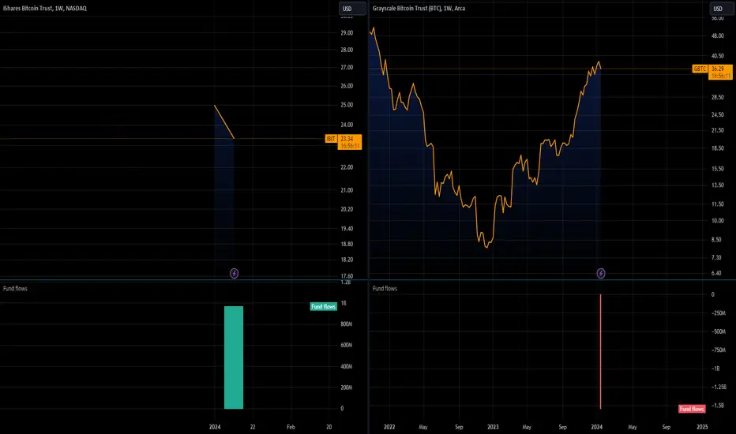Click the 200M fund flows axis label
736x434 pixels.
(x=347, y=387)
